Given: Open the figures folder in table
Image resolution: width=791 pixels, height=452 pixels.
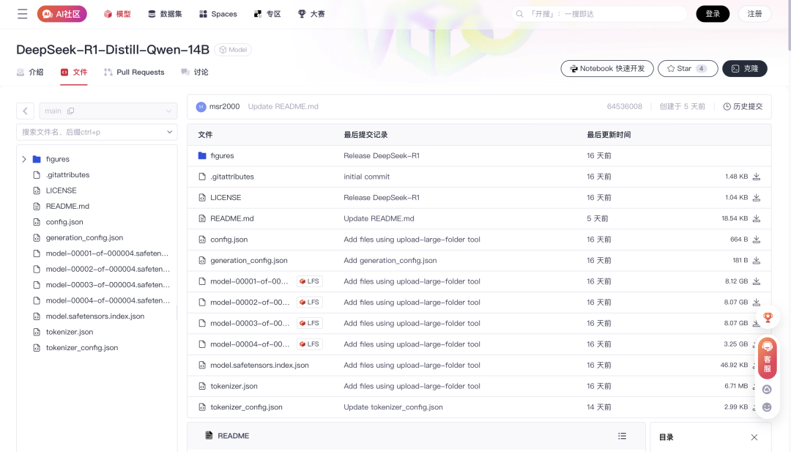Looking at the screenshot, I should (222, 155).
